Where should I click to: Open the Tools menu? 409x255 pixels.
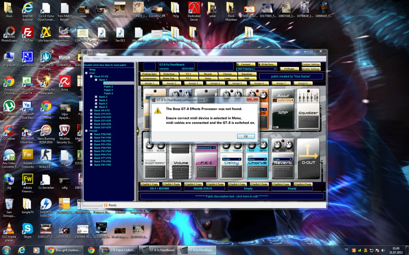(x=96, y=58)
